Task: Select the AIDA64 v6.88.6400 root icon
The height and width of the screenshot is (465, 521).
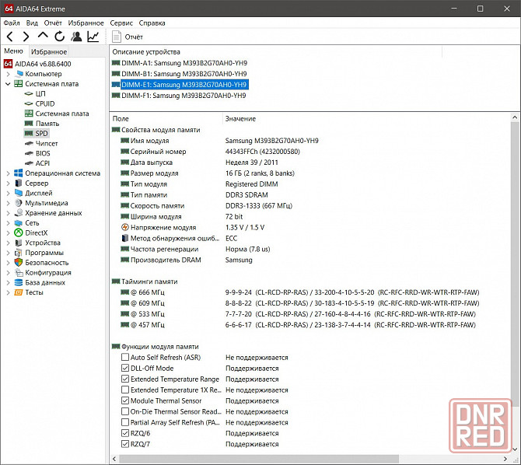Action: click(x=9, y=64)
